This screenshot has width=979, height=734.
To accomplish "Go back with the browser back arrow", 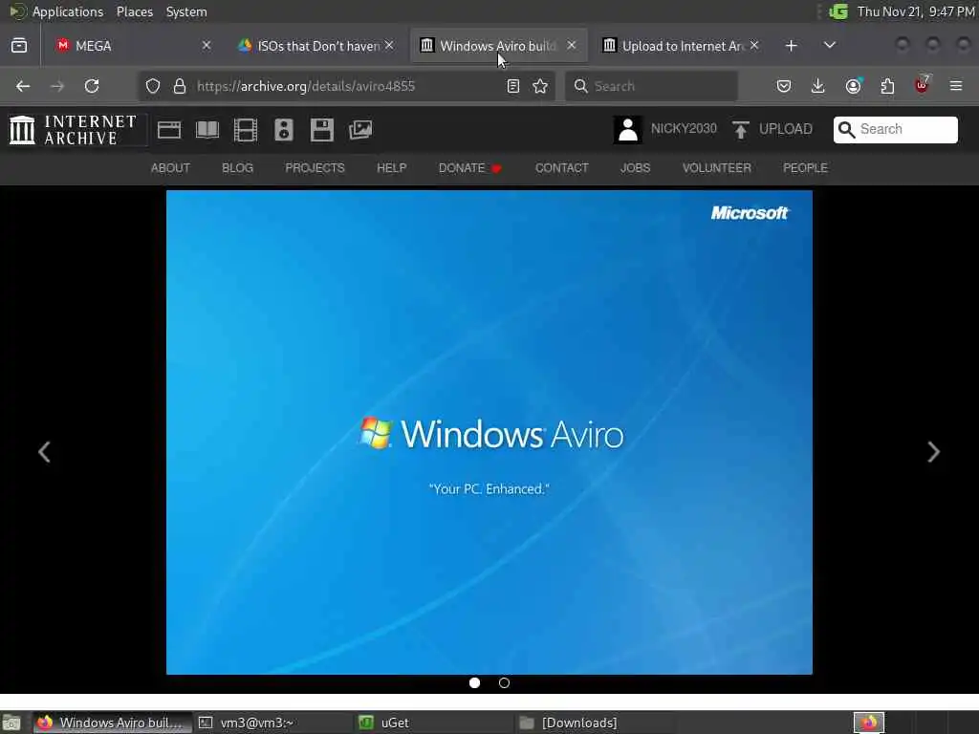I will tap(23, 86).
